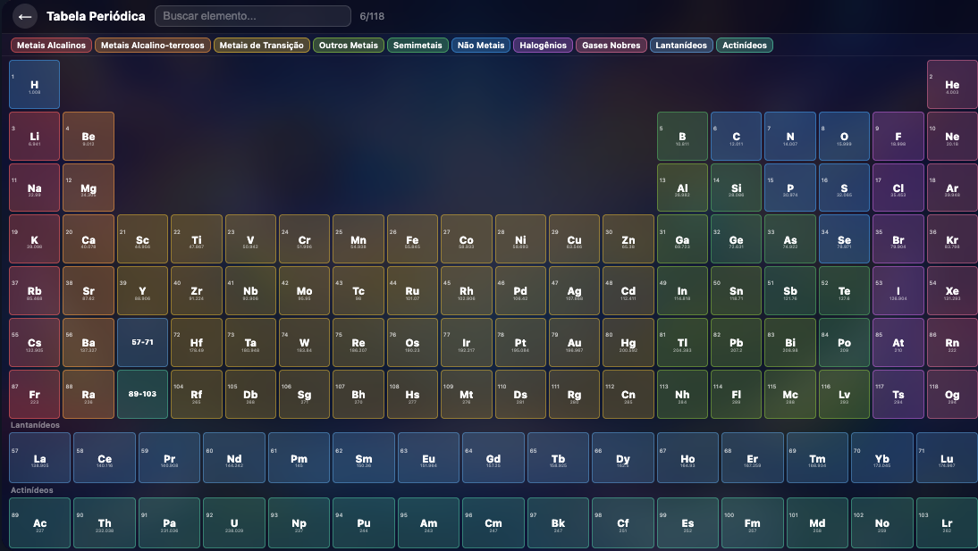Click the Sodium (Na) tile
Screen dimensions: 978x551
[x=34, y=188]
